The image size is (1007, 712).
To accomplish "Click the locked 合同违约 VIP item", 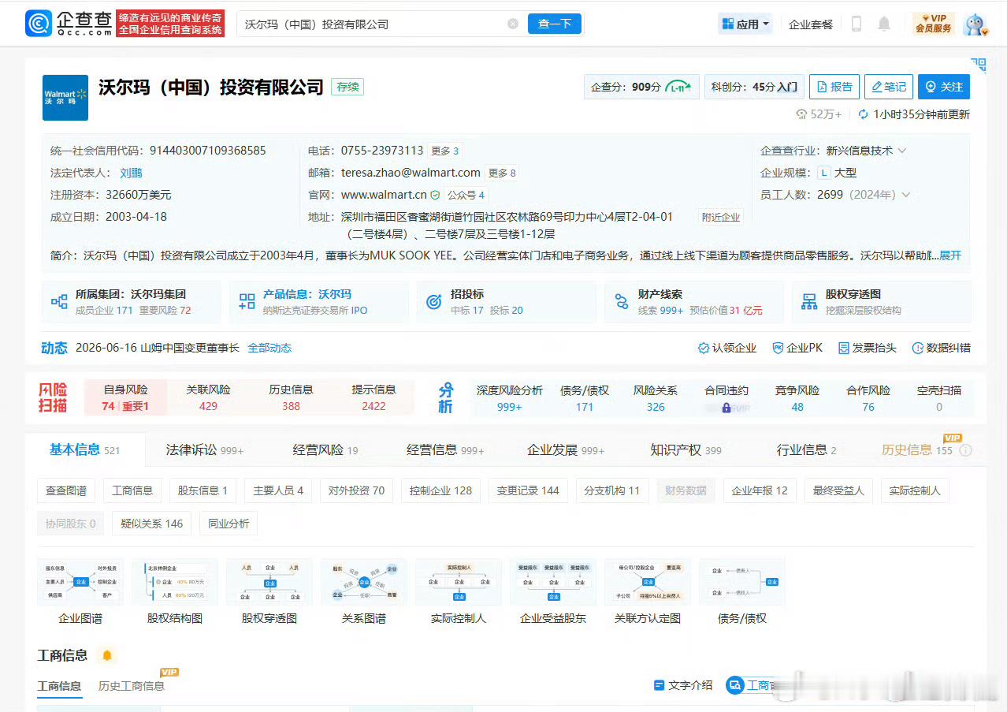I will (726, 398).
